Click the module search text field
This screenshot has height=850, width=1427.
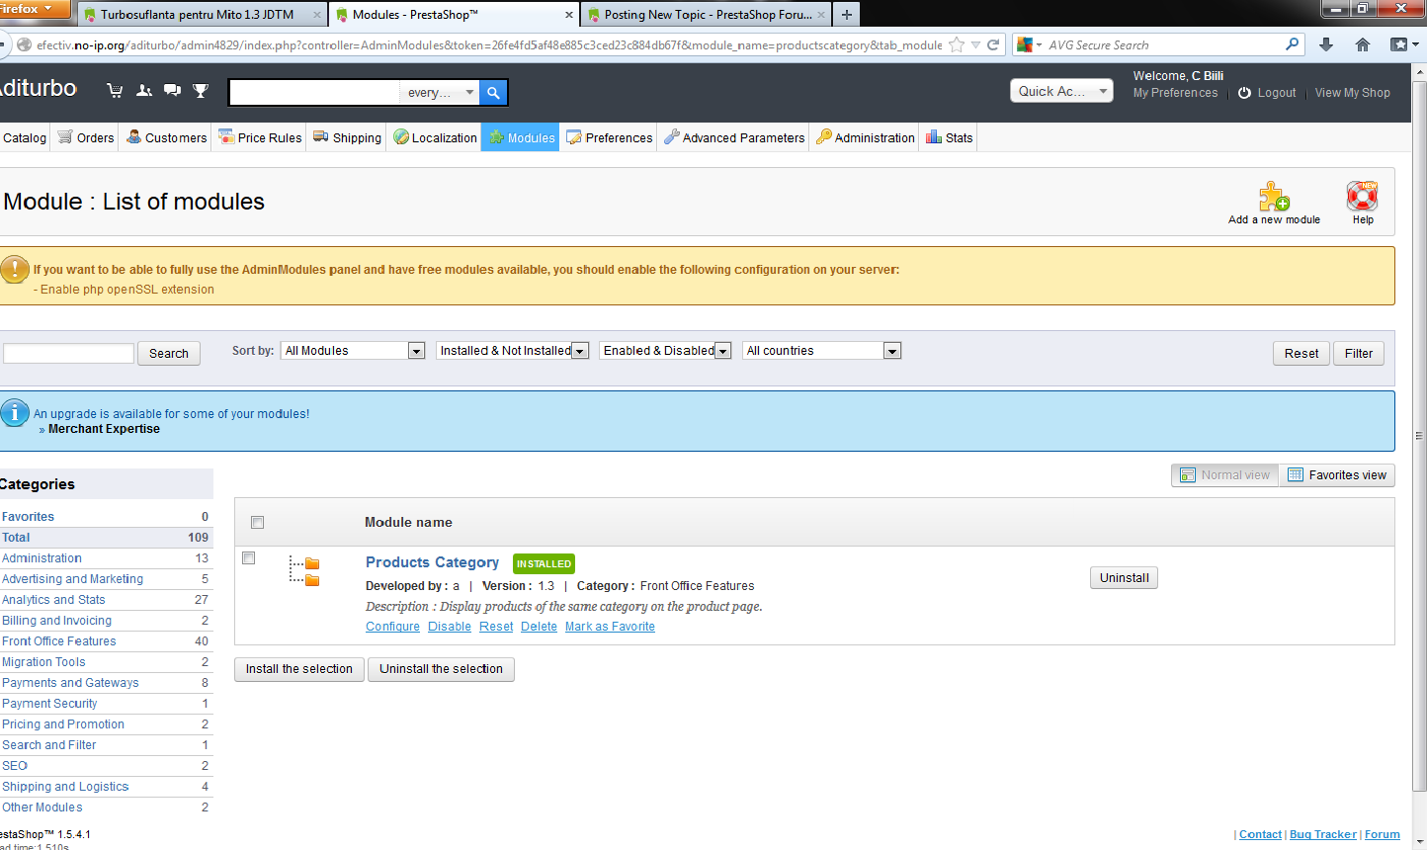(67, 354)
